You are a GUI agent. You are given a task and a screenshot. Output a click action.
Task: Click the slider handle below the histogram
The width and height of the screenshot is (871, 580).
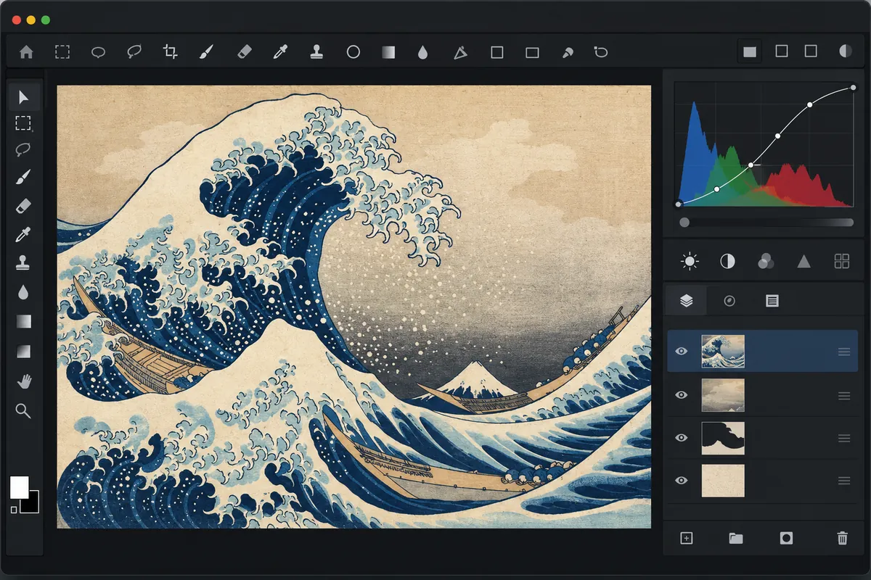pos(684,223)
